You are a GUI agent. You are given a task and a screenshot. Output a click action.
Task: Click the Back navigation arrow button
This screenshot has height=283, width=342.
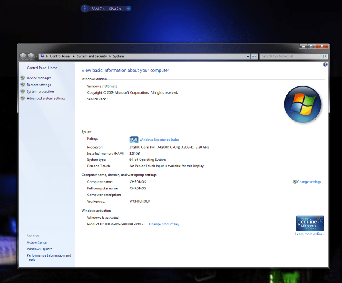23,56
